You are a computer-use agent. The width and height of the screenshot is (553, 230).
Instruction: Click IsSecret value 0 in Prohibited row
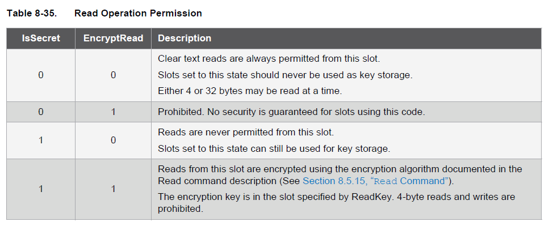(x=41, y=112)
